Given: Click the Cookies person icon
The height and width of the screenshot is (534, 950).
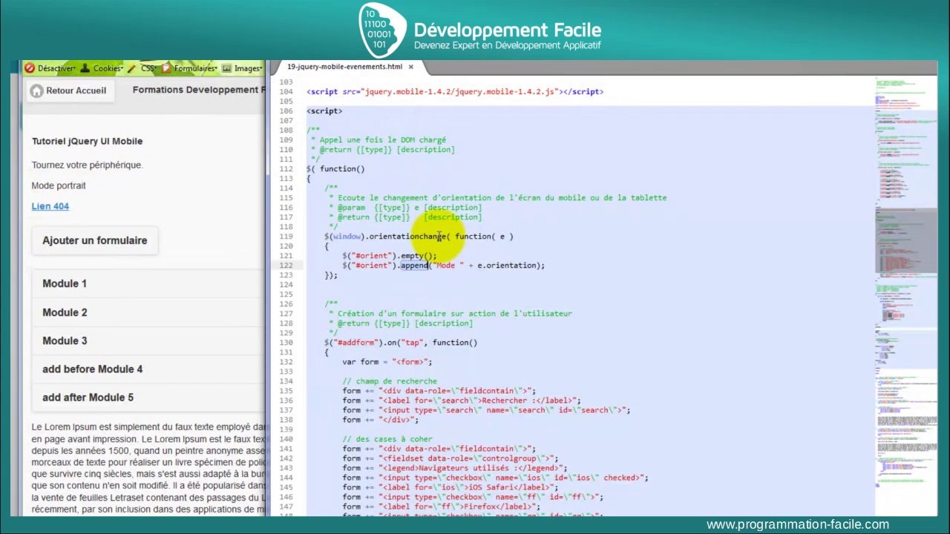Looking at the screenshot, I should click(85, 68).
